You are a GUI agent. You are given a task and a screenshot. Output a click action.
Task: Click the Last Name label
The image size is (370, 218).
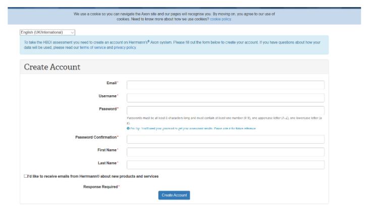(107, 162)
